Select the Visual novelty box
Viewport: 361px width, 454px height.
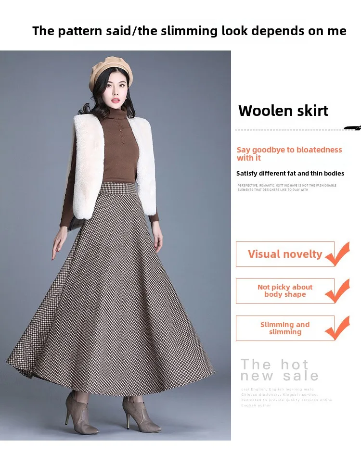[x=285, y=254]
